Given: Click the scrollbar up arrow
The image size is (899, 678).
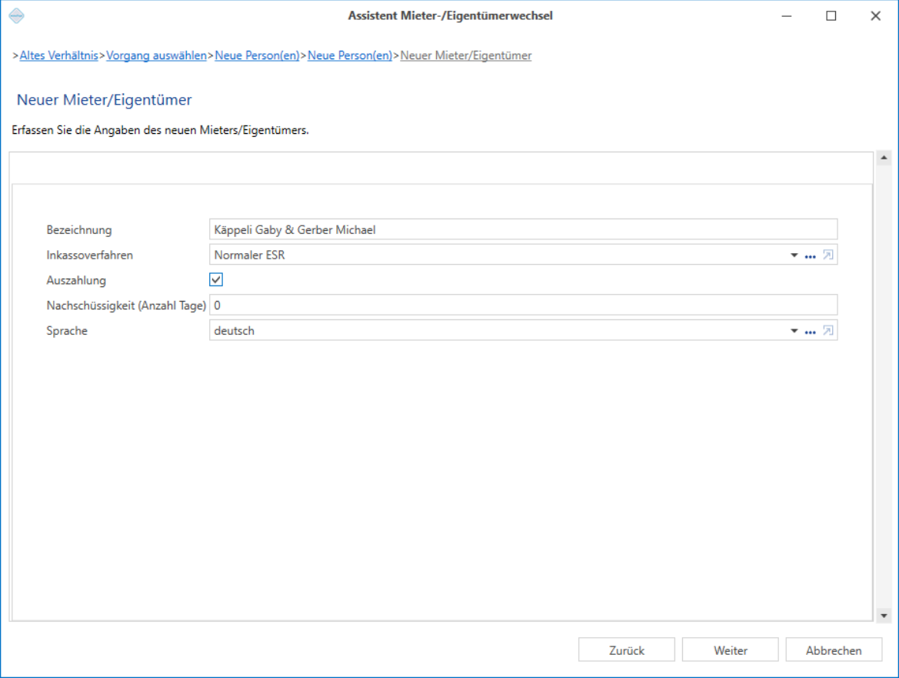Looking at the screenshot, I should coord(884,158).
